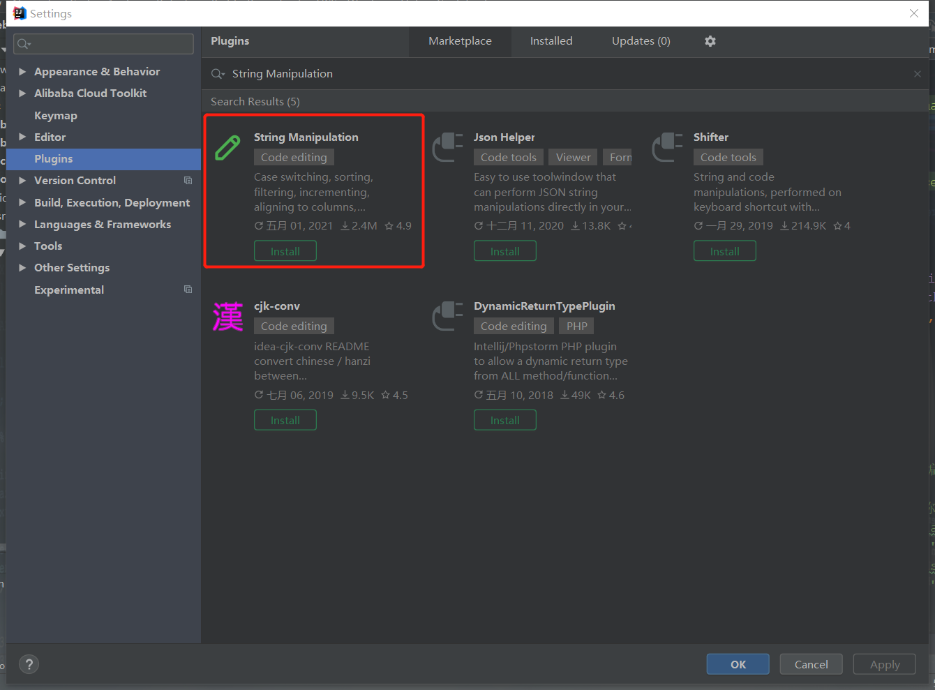The image size is (935, 690).
Task: Close the Settings dialog window
Action: (x=914, y=13)
